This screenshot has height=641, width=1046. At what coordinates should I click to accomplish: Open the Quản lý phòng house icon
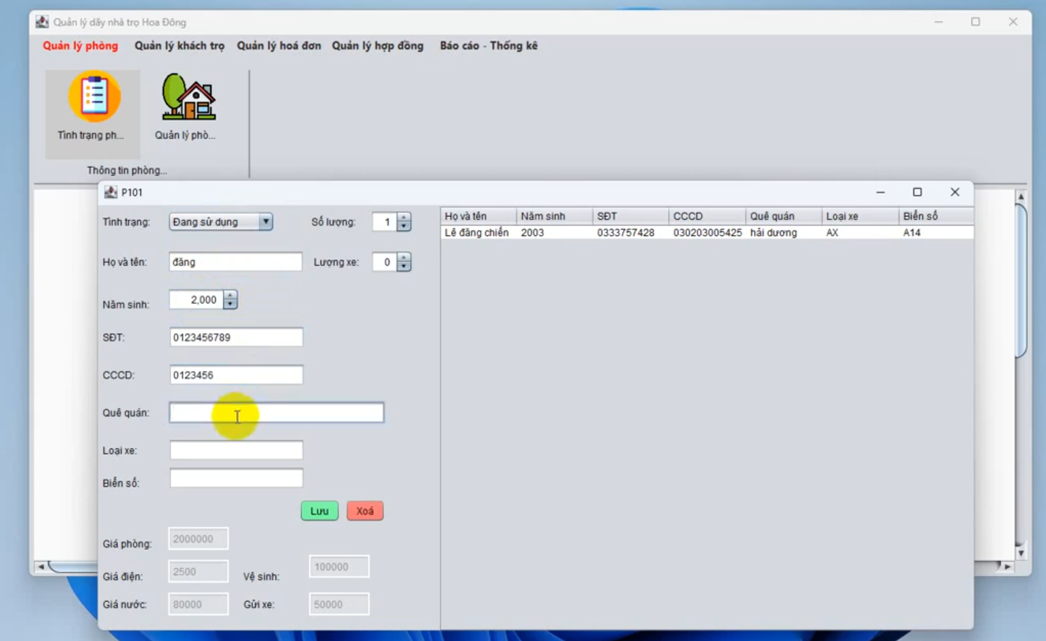[x=188, y=97]
